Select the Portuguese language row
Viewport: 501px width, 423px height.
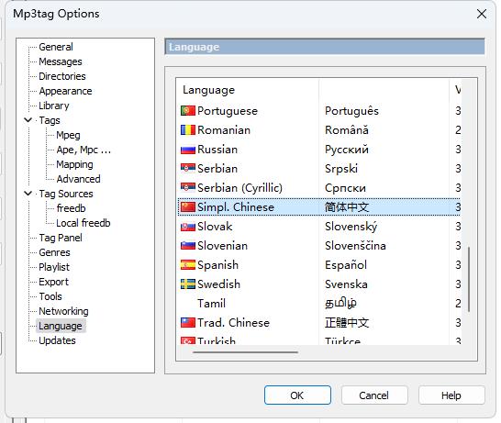tap(318, 111)
